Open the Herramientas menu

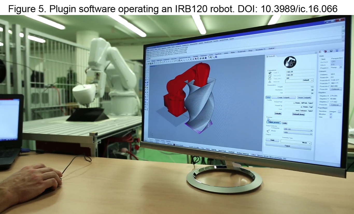[x=194, y=44]
